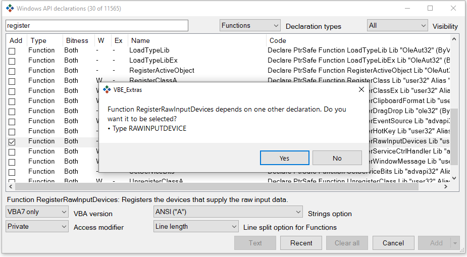Click the Recent button
The image size is (467, 257).
(x=301, y=243)
